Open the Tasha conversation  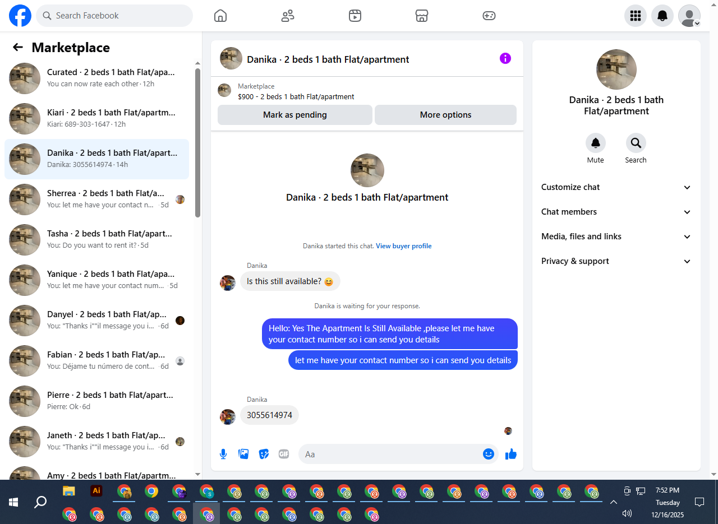coord(96,240)
